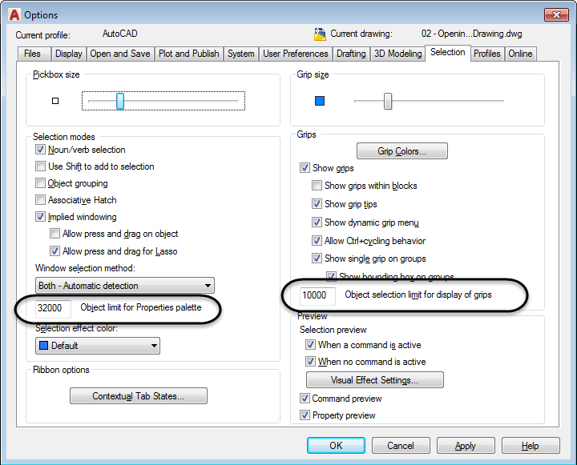Click Object limit for Properties palette field
The height and width of the screenshot is (465, 577).
click(53, 307)
